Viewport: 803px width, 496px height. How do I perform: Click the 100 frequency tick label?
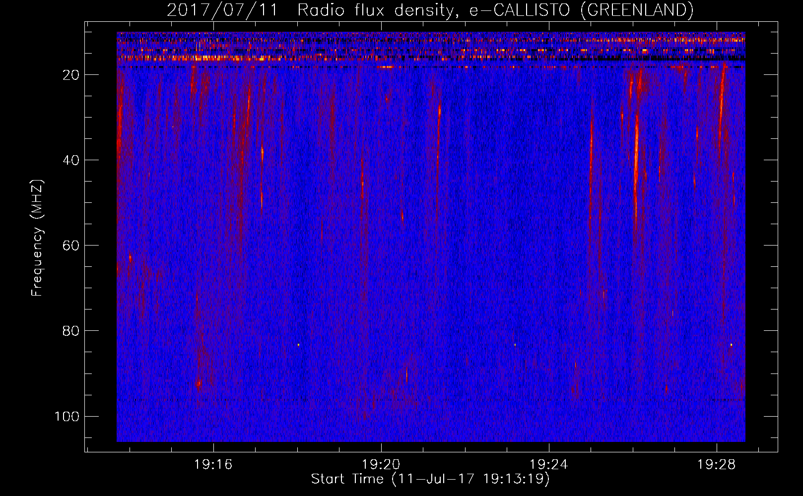click(x=67, y=416)
